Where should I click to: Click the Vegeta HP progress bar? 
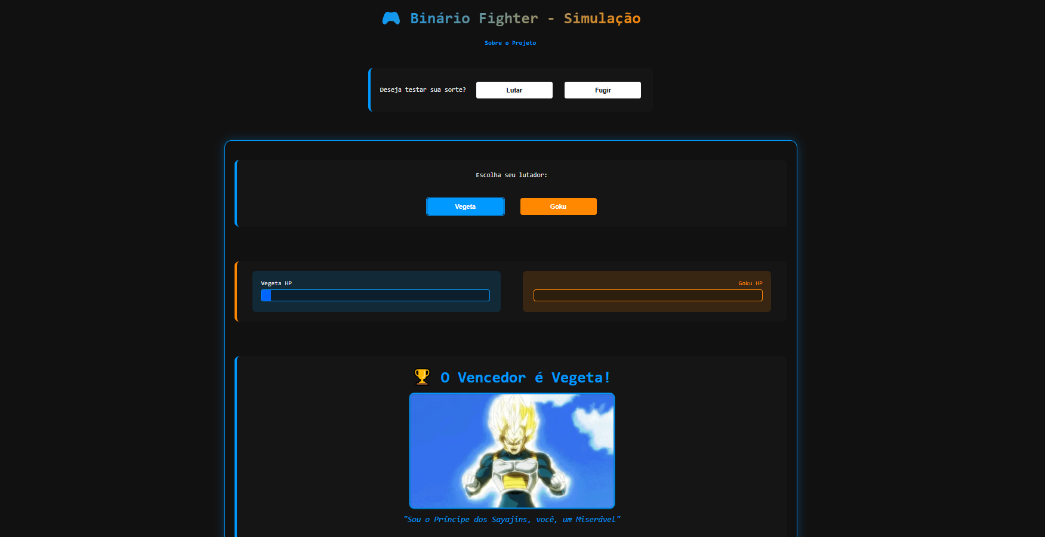[375, 295]
